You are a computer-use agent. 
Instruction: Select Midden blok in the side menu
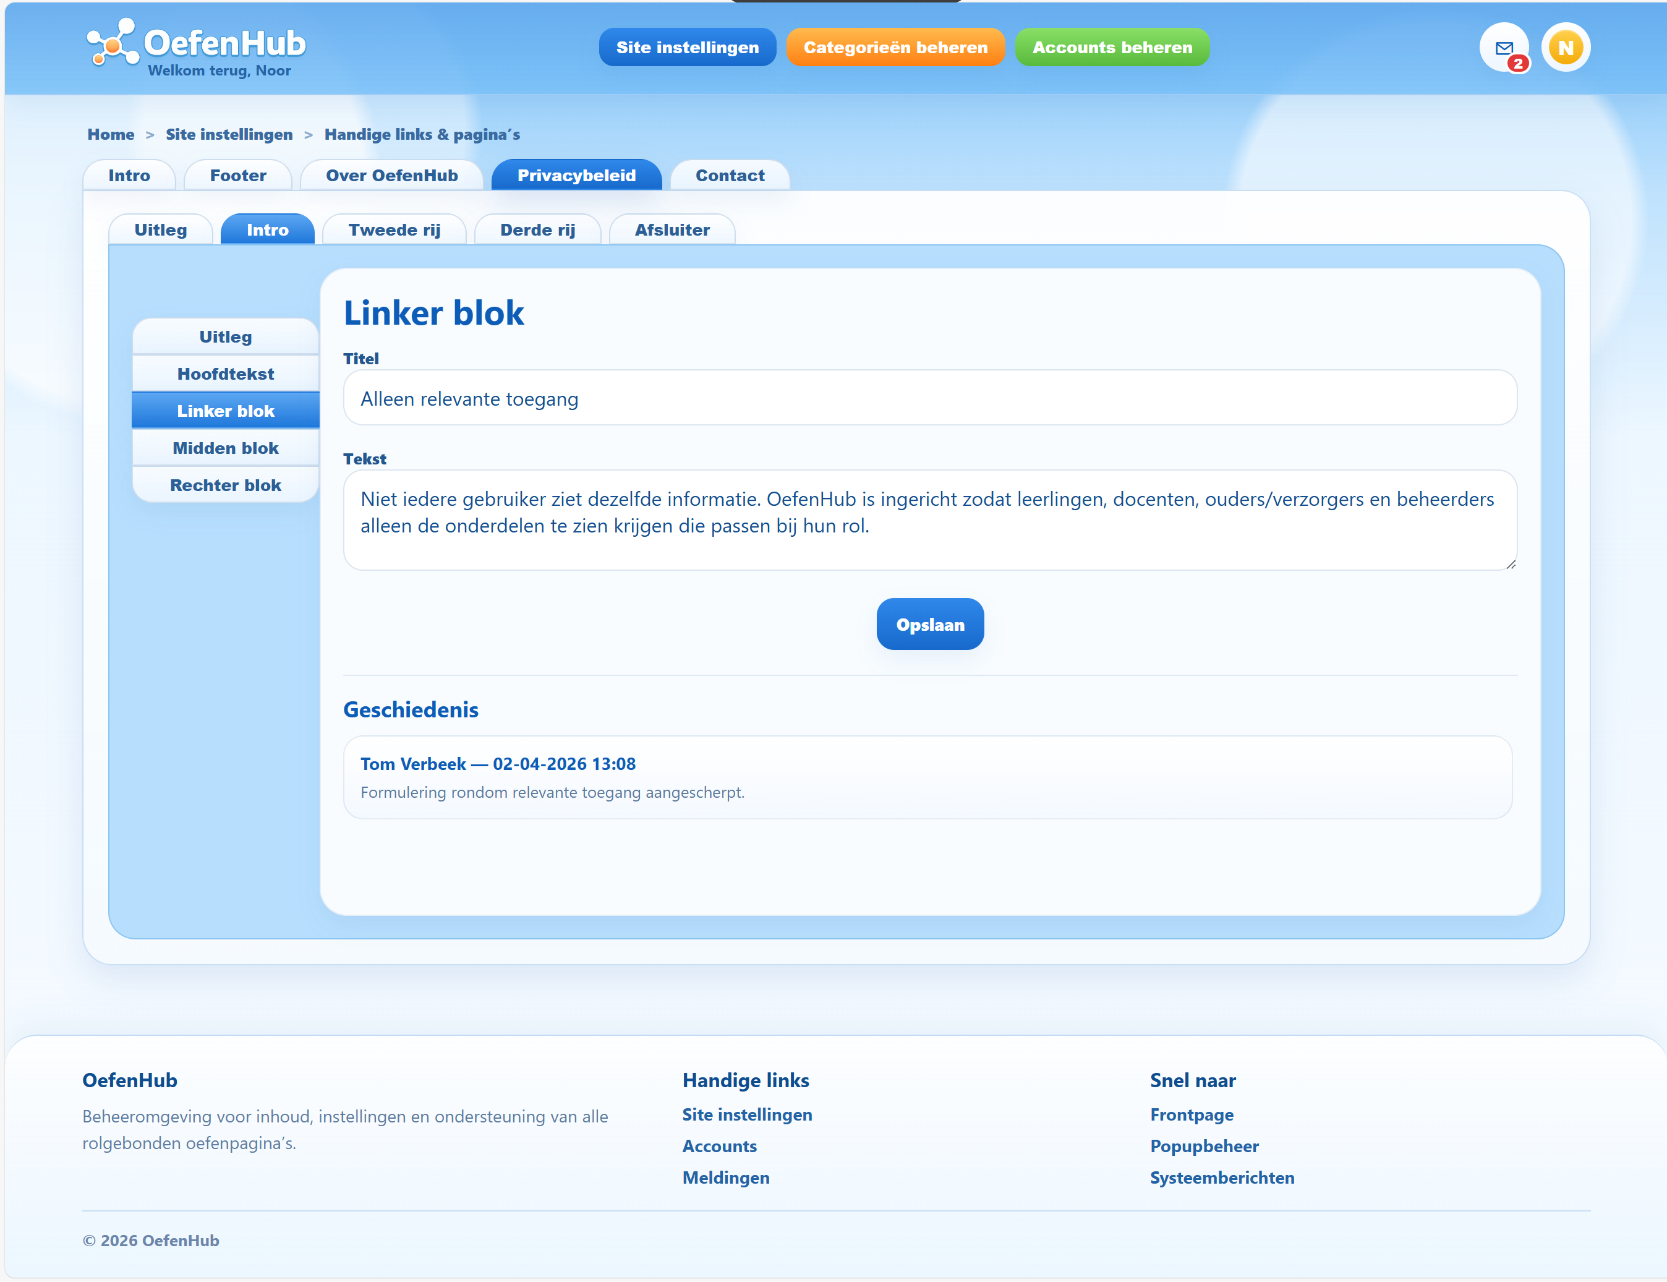coord(225,448)
